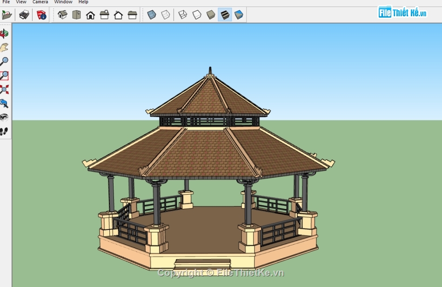The width and height of the screenshot is (442, 287).
Task: Select the Walk footprints tool
Action: [x=4, y=131]
